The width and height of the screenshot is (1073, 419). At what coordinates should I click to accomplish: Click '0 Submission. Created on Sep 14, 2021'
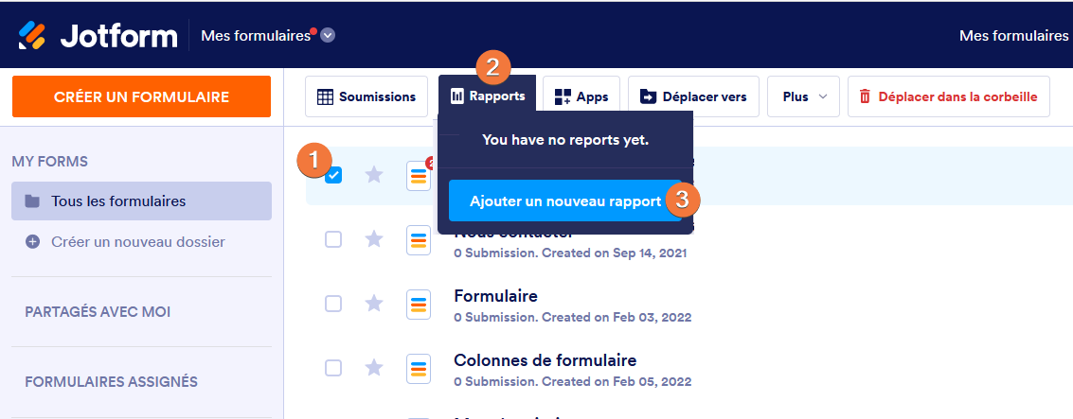(571, 253)
